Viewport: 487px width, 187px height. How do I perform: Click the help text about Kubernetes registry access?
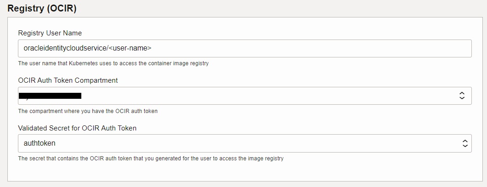tap(113, 63)
